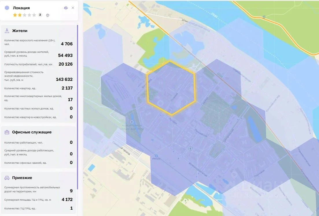Click the roads length value 9
This screenshot has height=216, width=319.
click(x=71, y=191)
